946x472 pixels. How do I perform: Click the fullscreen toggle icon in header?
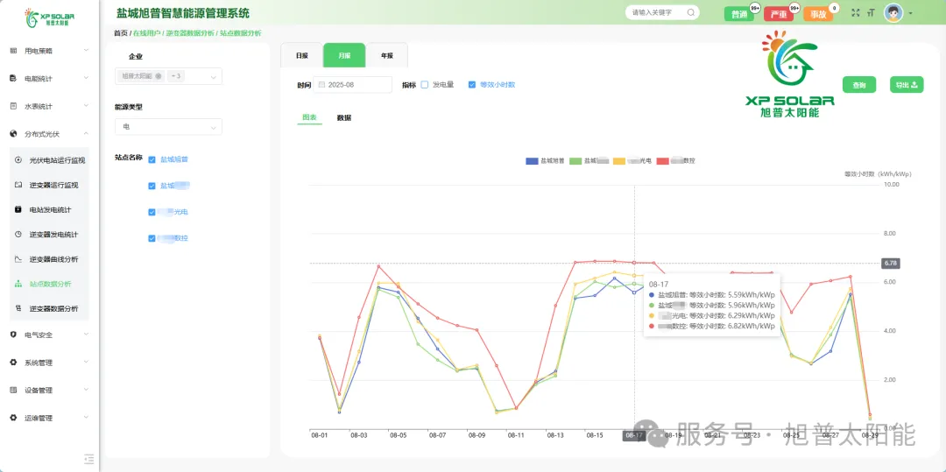point(856,13)
